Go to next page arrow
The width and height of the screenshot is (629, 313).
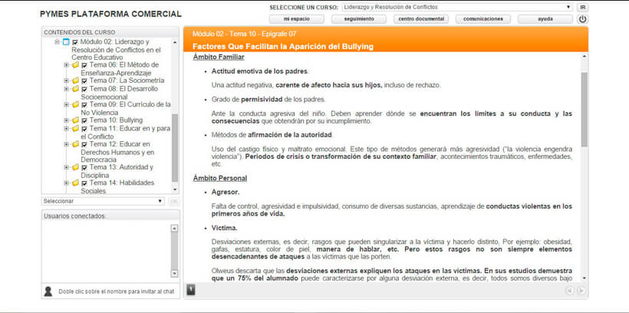tap(581, 291)
